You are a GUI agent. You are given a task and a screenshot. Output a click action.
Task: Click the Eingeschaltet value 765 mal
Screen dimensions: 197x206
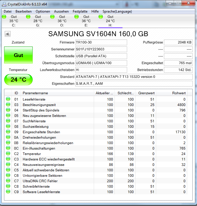coord(178,63)
